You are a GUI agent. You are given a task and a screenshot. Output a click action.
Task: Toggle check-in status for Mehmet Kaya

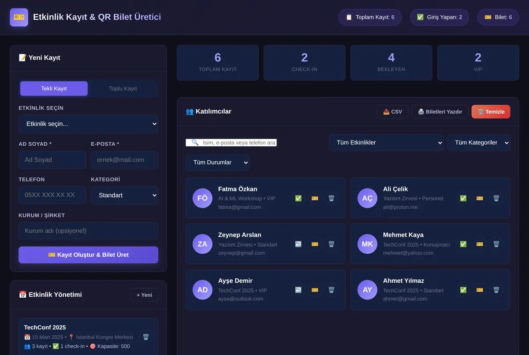(x=463, y=244)
